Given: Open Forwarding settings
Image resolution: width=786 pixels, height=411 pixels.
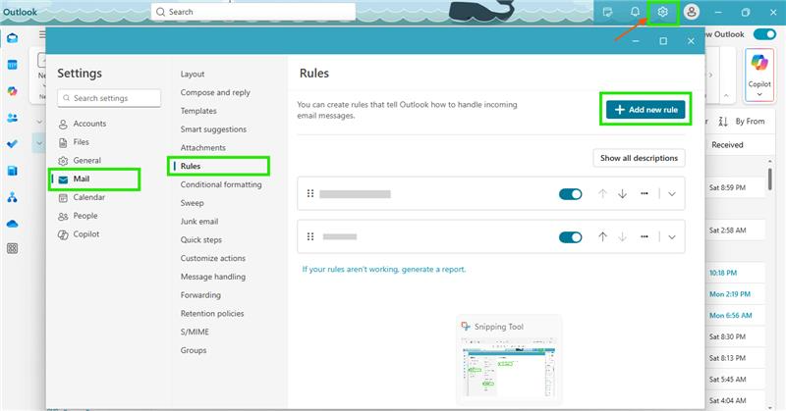Looking at the screenshot, I should click(x=200, y=295).
